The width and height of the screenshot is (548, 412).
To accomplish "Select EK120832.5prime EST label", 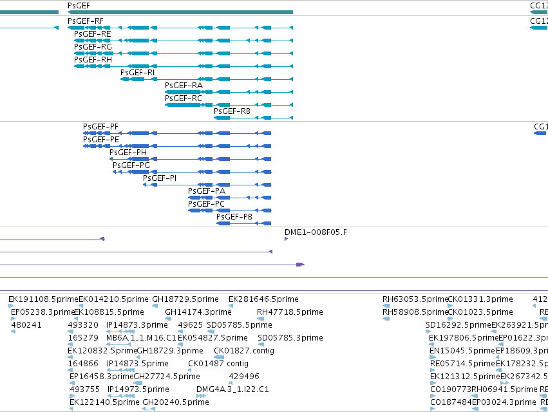I will point(102,351).
